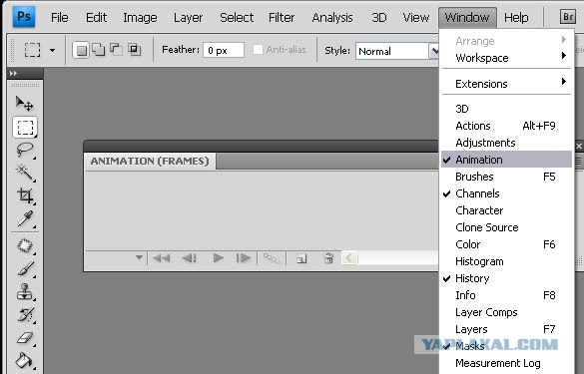Open the tool preset picker arrow
The image size is (584, 374).
click(x=53, y=50)
